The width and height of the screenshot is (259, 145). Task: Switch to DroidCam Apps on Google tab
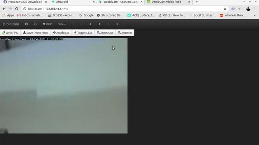pos(121,2)
